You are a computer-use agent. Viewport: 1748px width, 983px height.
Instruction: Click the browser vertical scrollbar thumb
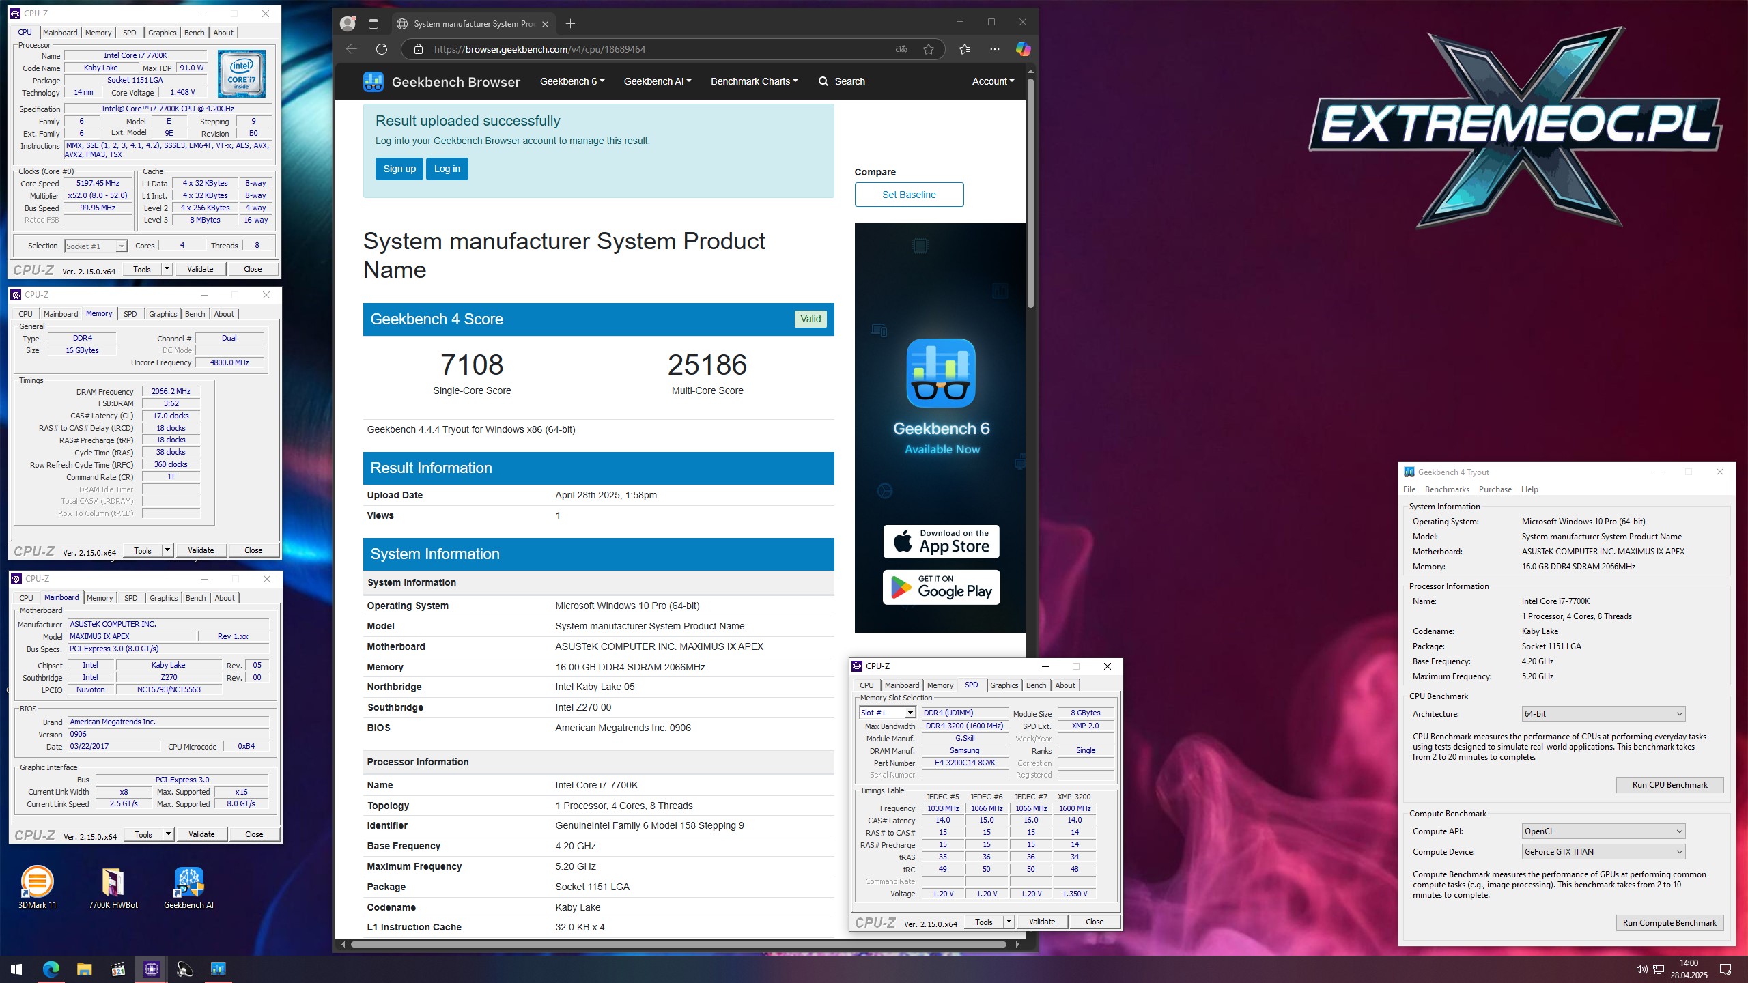click(x=1030, y=195)
